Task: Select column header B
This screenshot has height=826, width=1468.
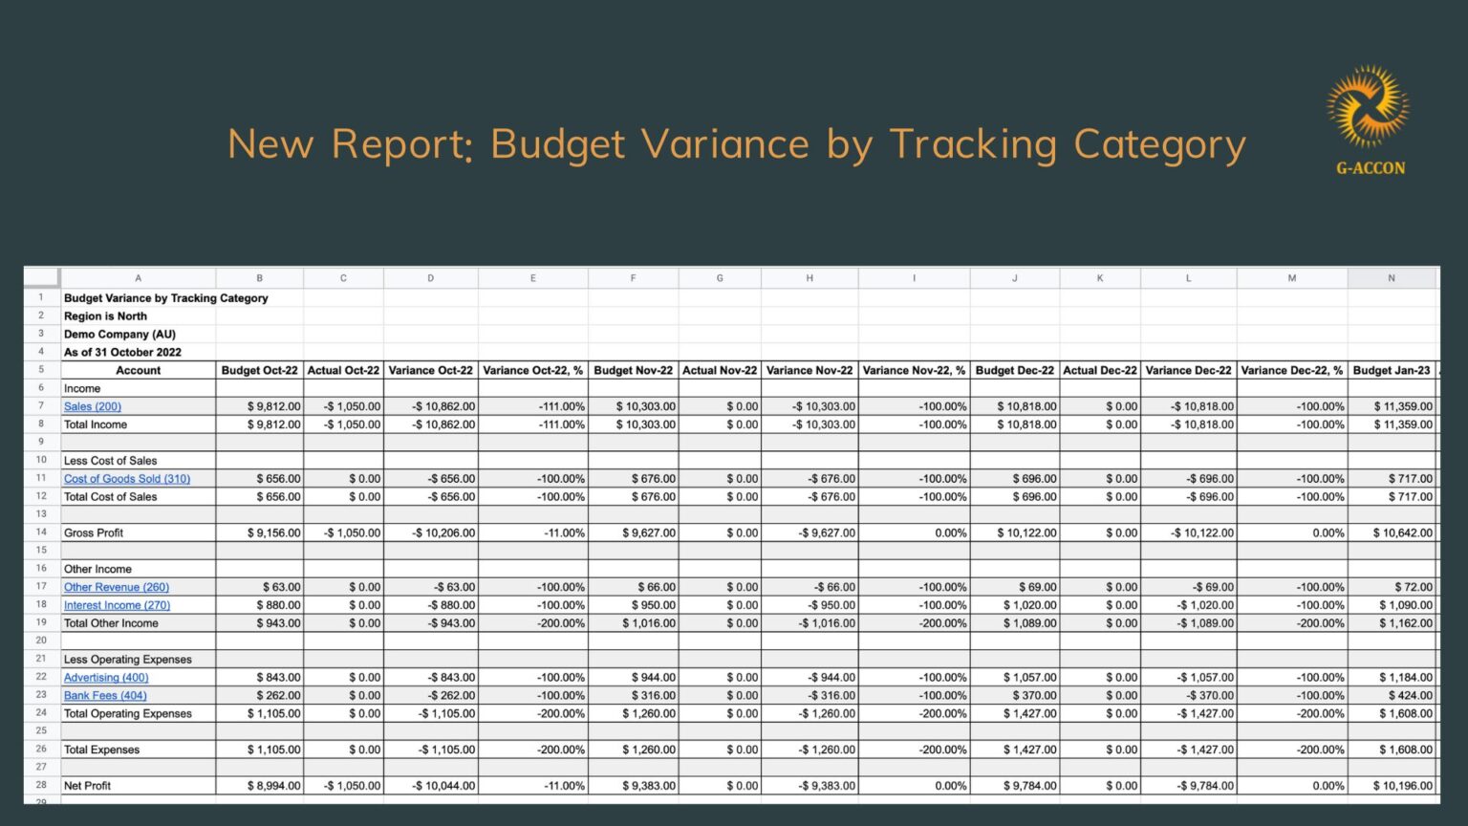Action: (x=259, y=277)
